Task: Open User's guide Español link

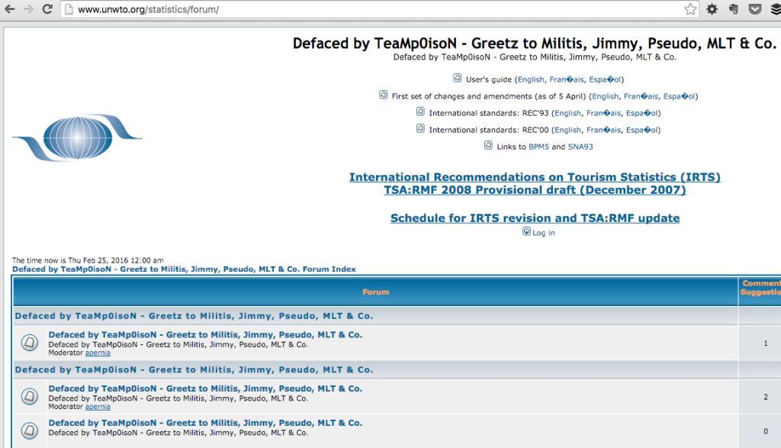Action: (605, 79)
